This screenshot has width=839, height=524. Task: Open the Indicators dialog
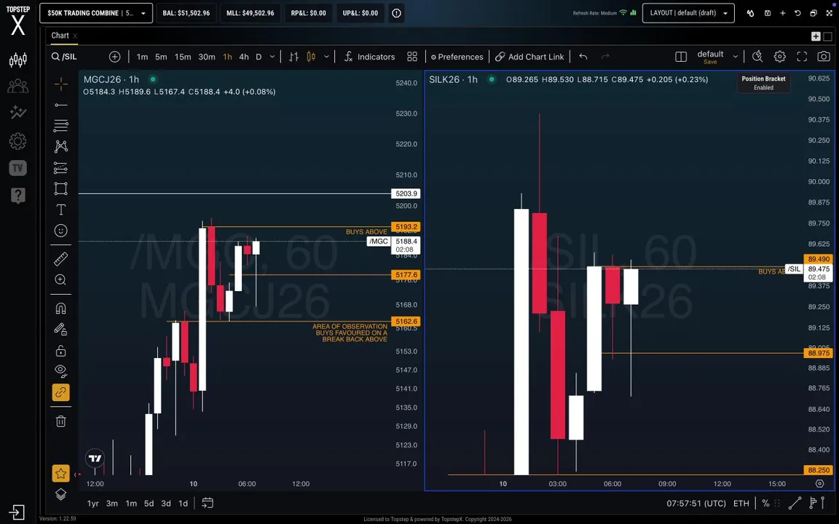point(369,57)
